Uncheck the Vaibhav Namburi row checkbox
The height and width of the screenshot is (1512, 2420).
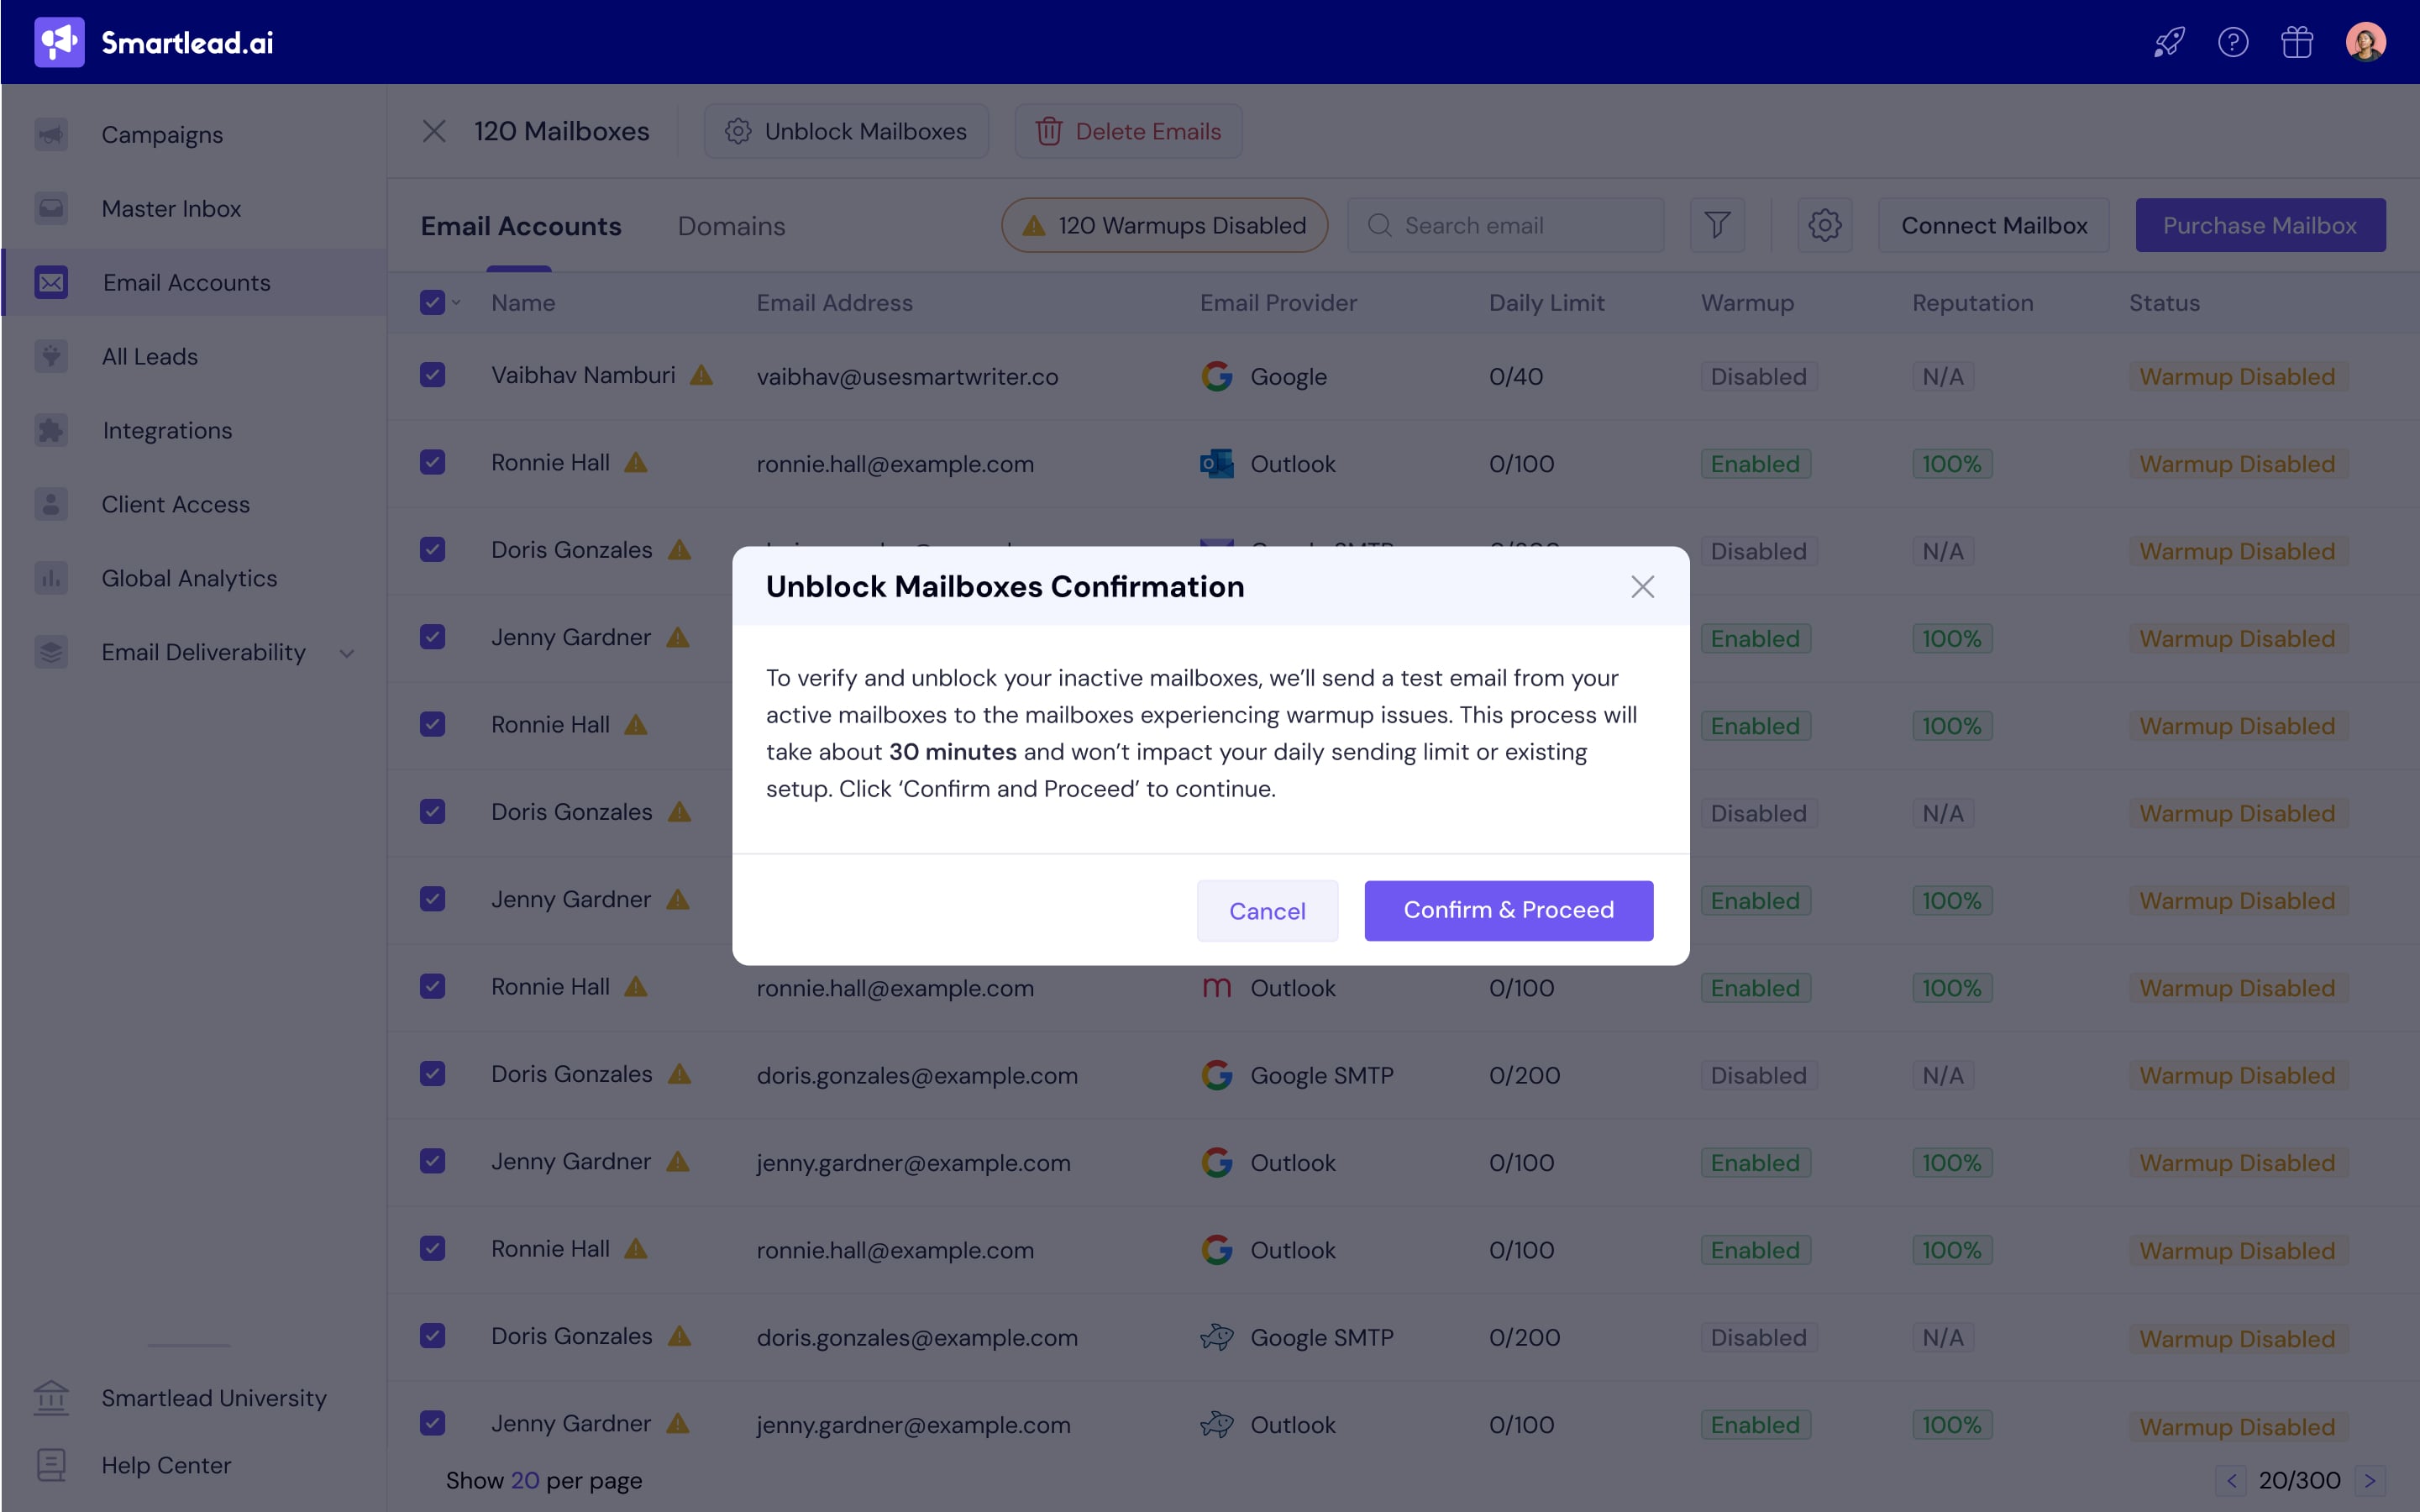(x=432, y=375)
